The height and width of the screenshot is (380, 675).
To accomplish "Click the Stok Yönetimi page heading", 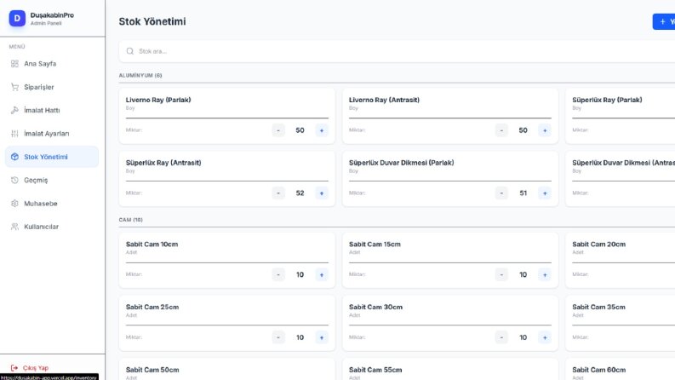I will pos(152,21).
